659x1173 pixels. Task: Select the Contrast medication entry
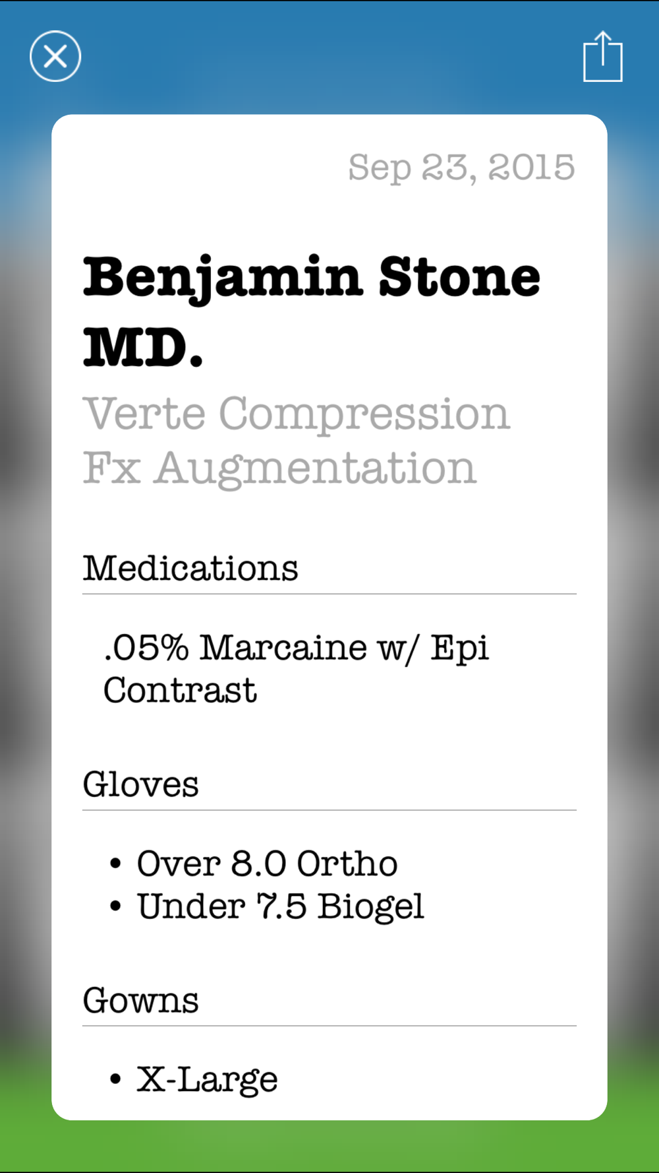[x=180, y=690]
